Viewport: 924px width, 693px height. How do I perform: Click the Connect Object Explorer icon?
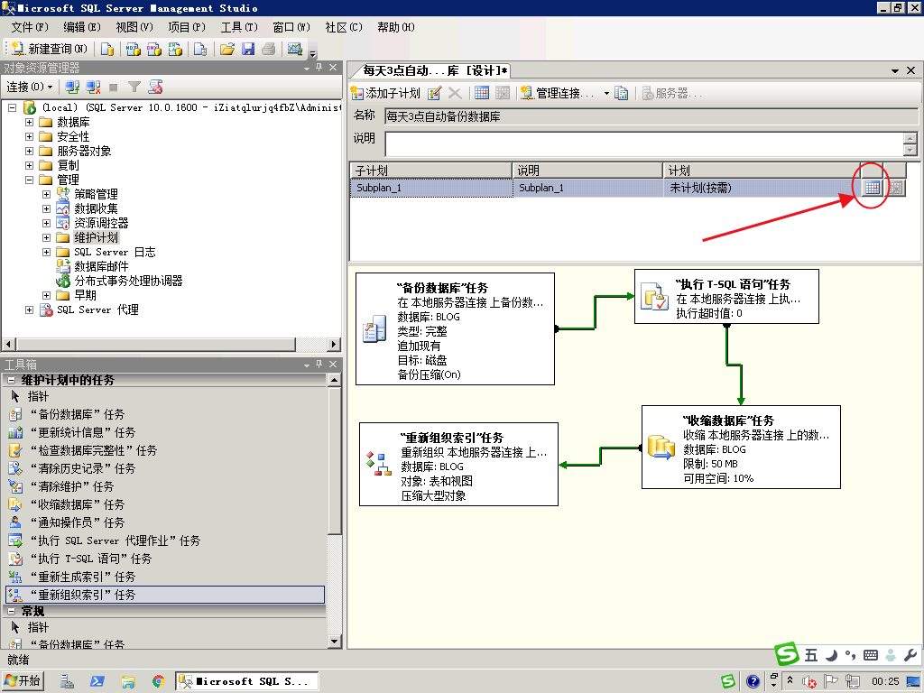(72, 88)
